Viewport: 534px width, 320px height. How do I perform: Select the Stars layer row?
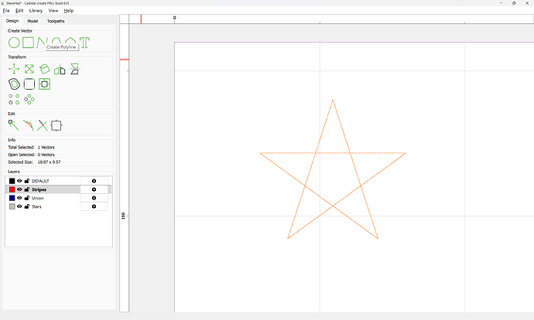pos(54,206)
